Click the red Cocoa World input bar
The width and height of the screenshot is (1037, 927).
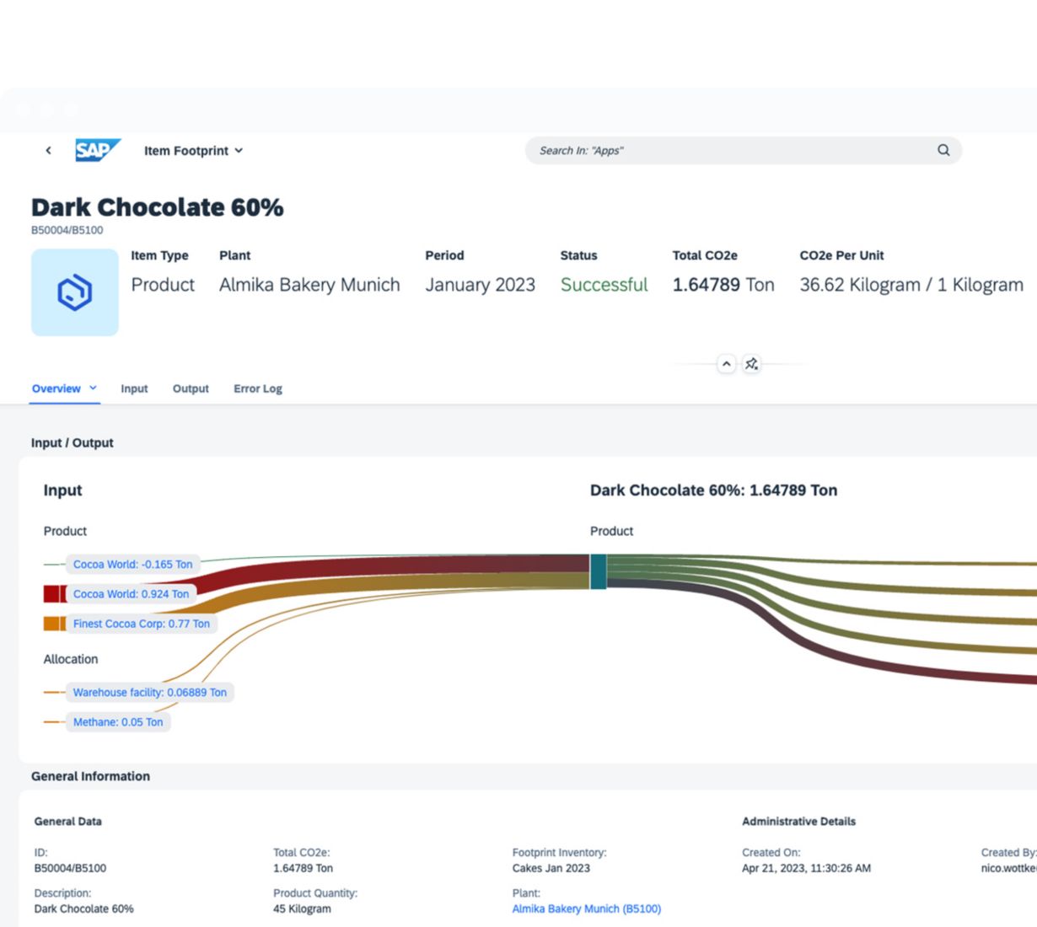point(54,594)
